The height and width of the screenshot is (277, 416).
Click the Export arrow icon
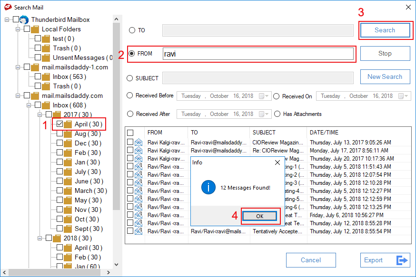(x=402, y=260)
